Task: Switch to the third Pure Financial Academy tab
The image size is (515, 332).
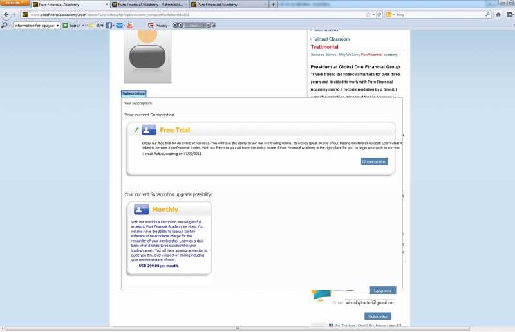Action: pos(229,5)
